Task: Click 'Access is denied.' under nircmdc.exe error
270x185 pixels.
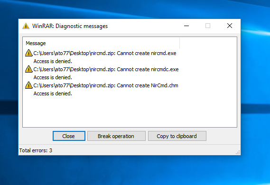Action: tap(53, 77)
